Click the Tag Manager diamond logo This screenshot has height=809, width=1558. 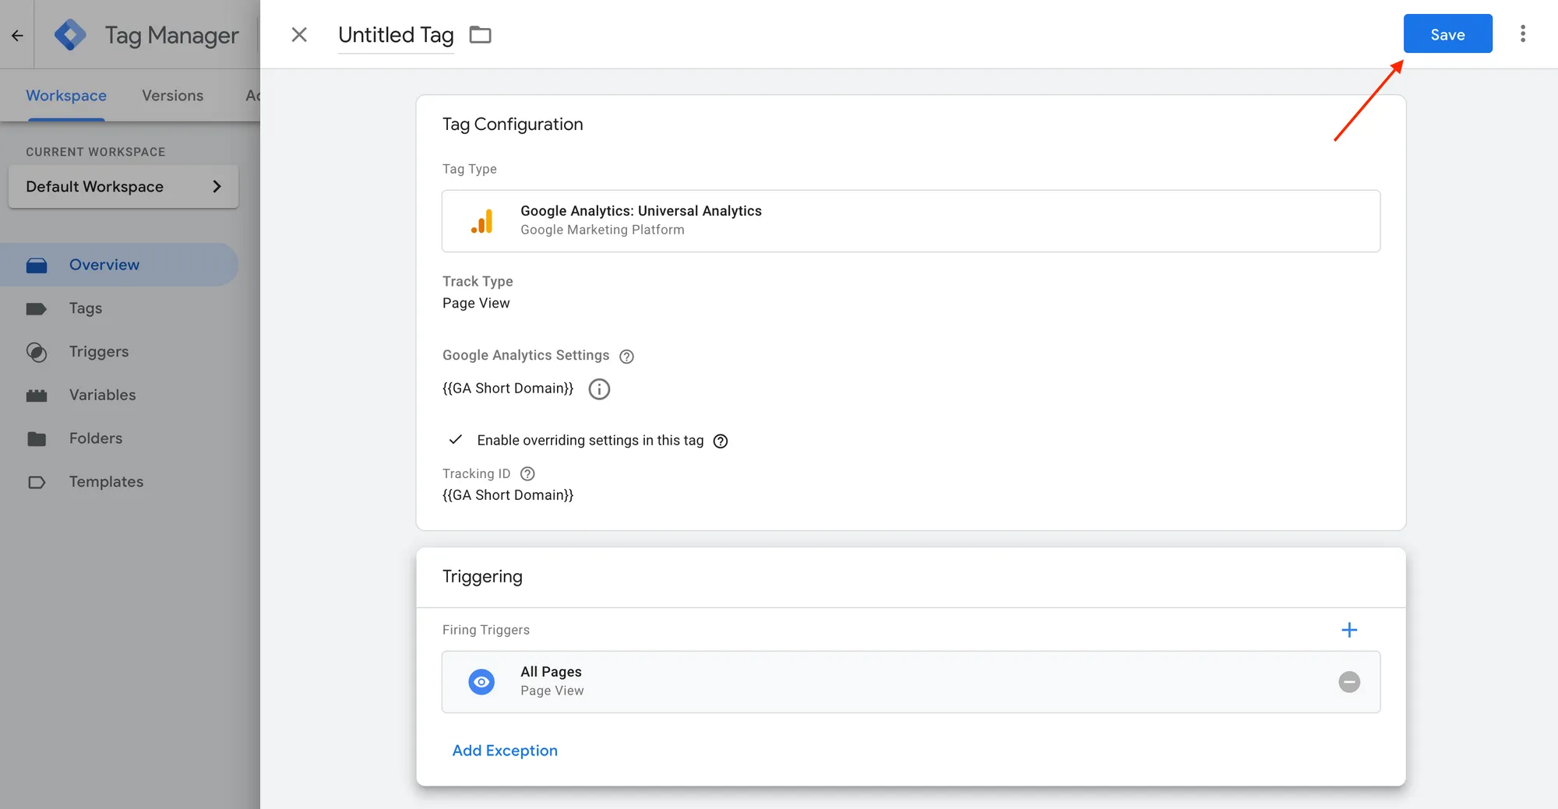tap(71, 35)
